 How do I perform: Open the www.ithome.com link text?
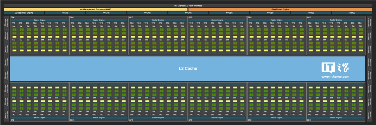tap(335, 77)
